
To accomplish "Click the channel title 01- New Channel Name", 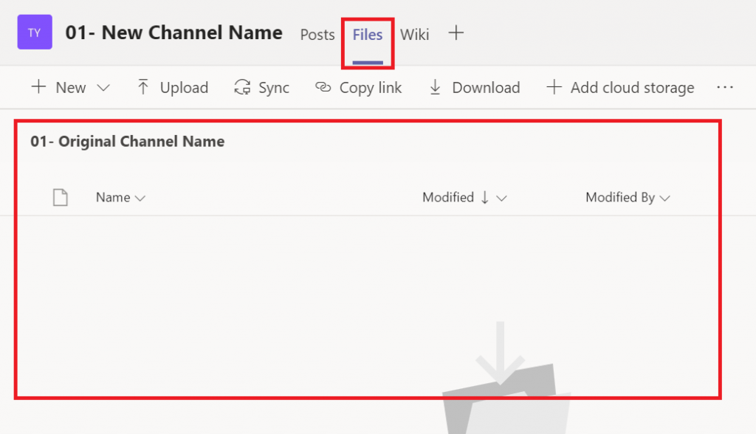I will point(173,32).
